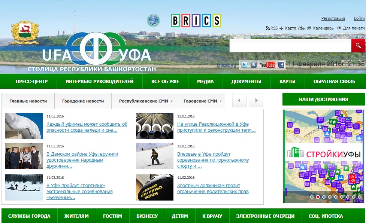Screen dimensions: 366x223
Task: Click the BRICS logo
Action: click(x=196, y=21)
